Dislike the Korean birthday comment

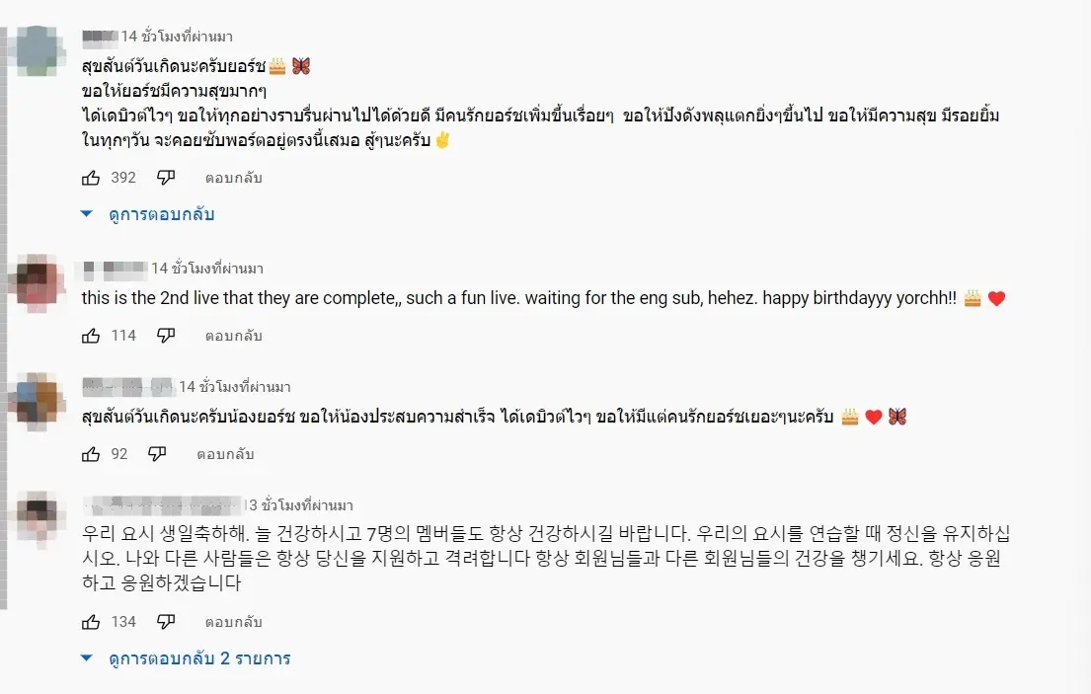166,622
